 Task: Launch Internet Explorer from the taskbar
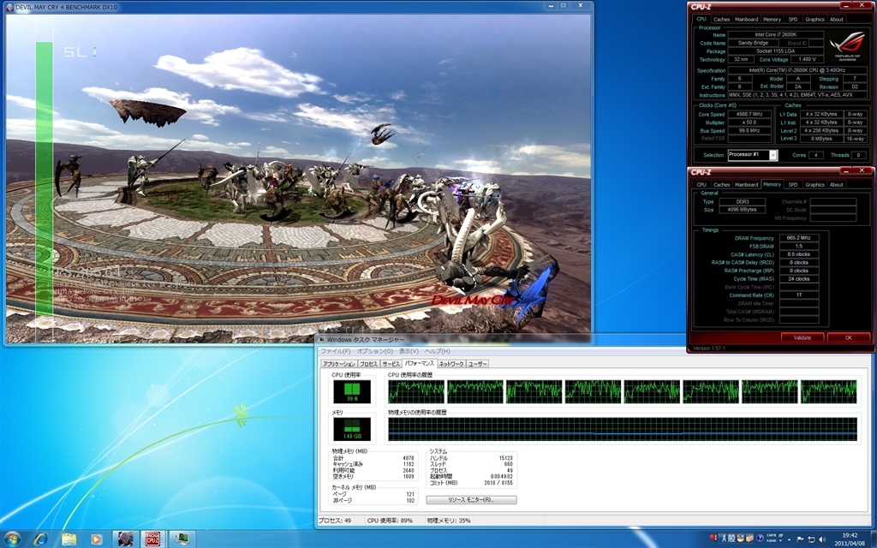pyautogui.click(x=41, y=539)
